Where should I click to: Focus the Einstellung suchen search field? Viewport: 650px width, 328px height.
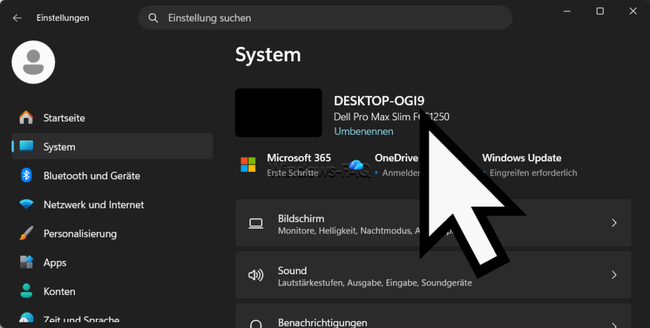point(325,18)
